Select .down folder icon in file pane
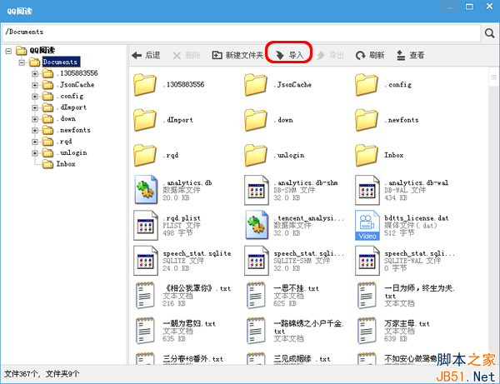 click(x=256, y=120)
